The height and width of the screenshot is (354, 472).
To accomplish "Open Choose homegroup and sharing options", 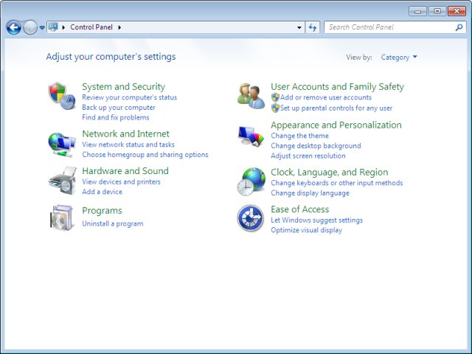I will click(145, 154).
